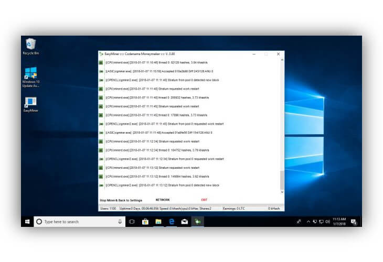Screen dimensions: 383x262
Task: Select log line 'thread 0: 17896 hashes'
Action: (156, 115)
